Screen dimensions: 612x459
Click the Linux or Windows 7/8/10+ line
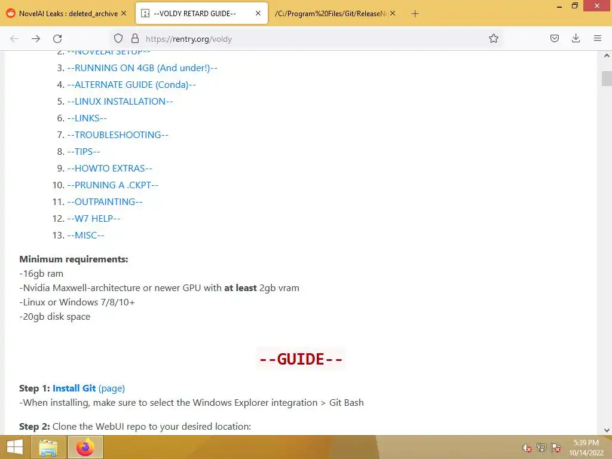tap(77, 302)
